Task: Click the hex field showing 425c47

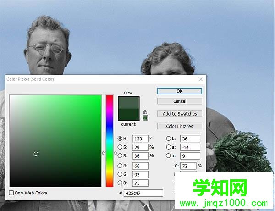Action: [x=143, y=193]
